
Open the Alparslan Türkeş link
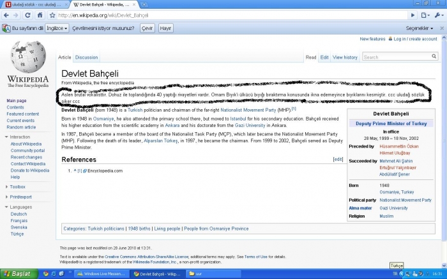tap(160, 141)
